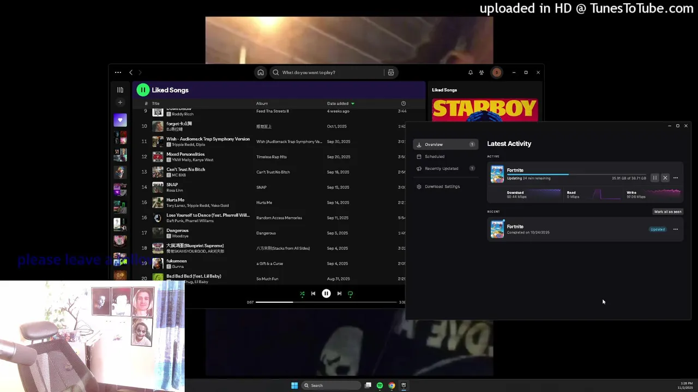Open artist link 'Woodzye'
This screenshot has width=698, height=392.
(180, 236)
